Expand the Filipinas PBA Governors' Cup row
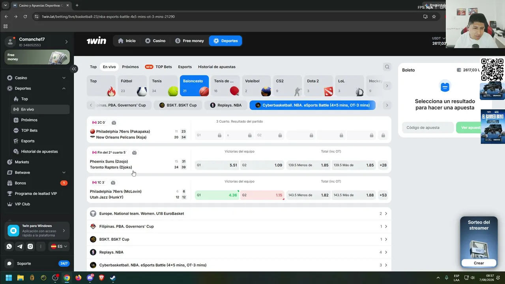The height and width of the screenshot is (284, 505). [x=239, y=226]
